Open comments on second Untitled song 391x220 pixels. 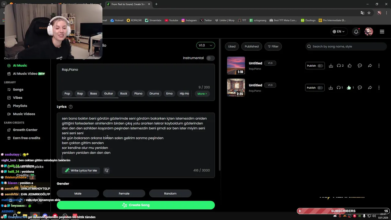click(x=360, y=88)
